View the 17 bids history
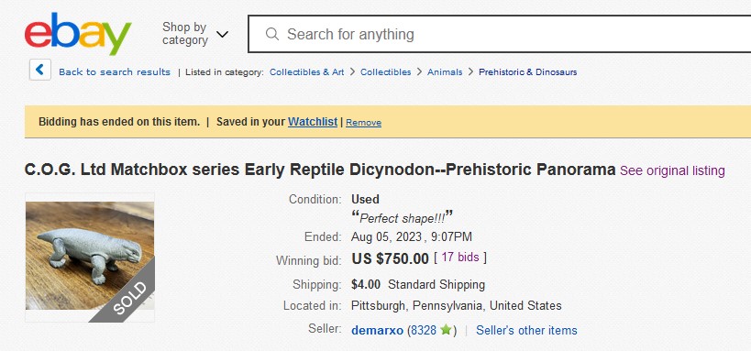751x351 pixels. point(460,258)
